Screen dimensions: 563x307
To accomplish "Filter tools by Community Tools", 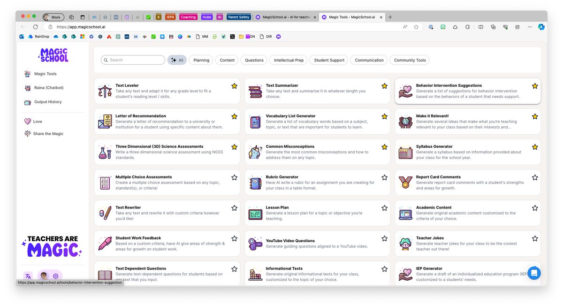I will pyautogui.click(x=410, y=60).
